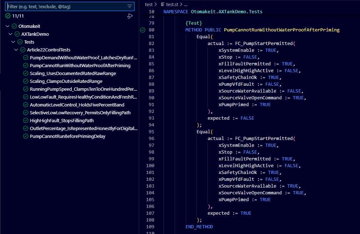This screenshot has width=360, height=234.
Task: Select Scaling_UsesDocumentedRatedRawRange test
Action: pos(73,73)
